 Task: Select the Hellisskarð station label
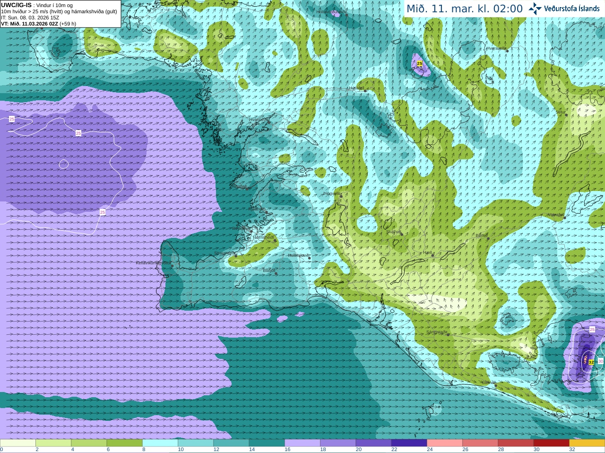click(x=298, y=255)
